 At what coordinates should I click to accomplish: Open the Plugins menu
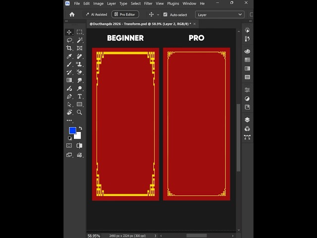(x=173, y=3)
